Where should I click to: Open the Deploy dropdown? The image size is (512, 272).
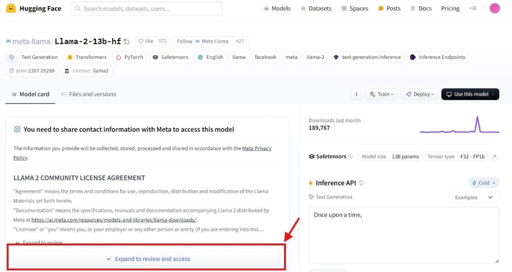420,94
